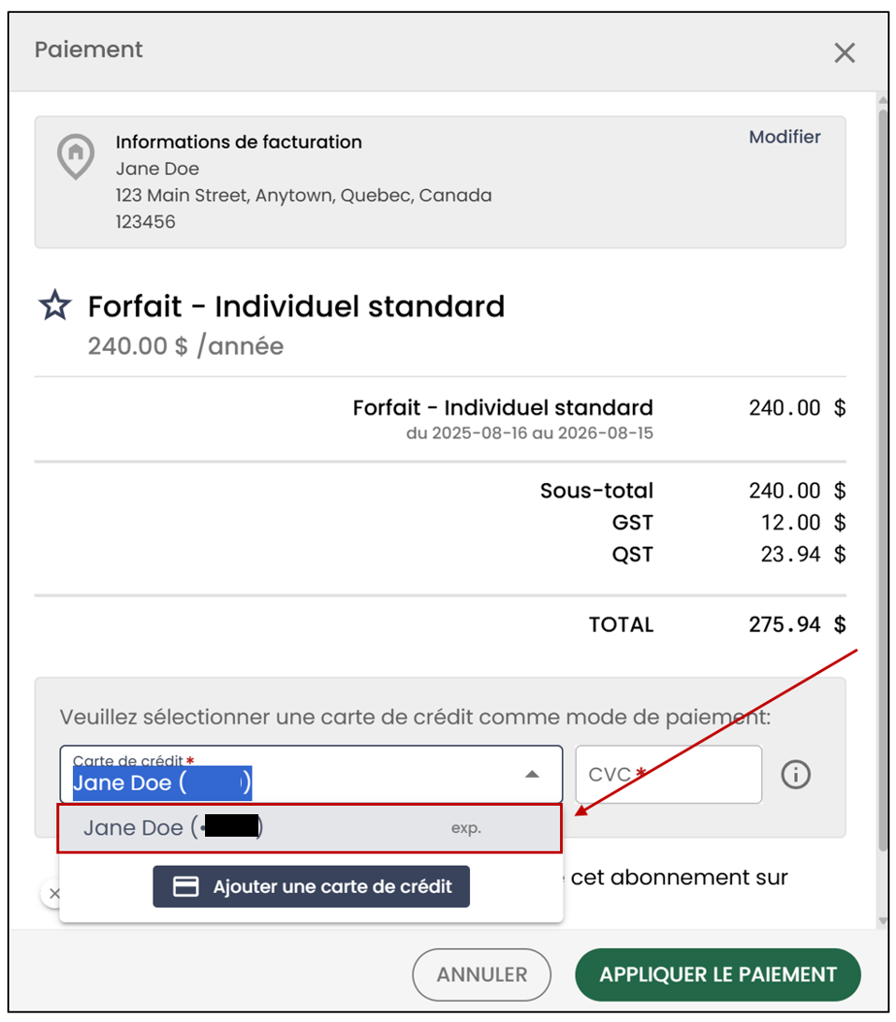The height and width of the screenshot is (1022, 896).
Task: Click scrollbar up arrow at top
Action: click(x=883, y=100)
